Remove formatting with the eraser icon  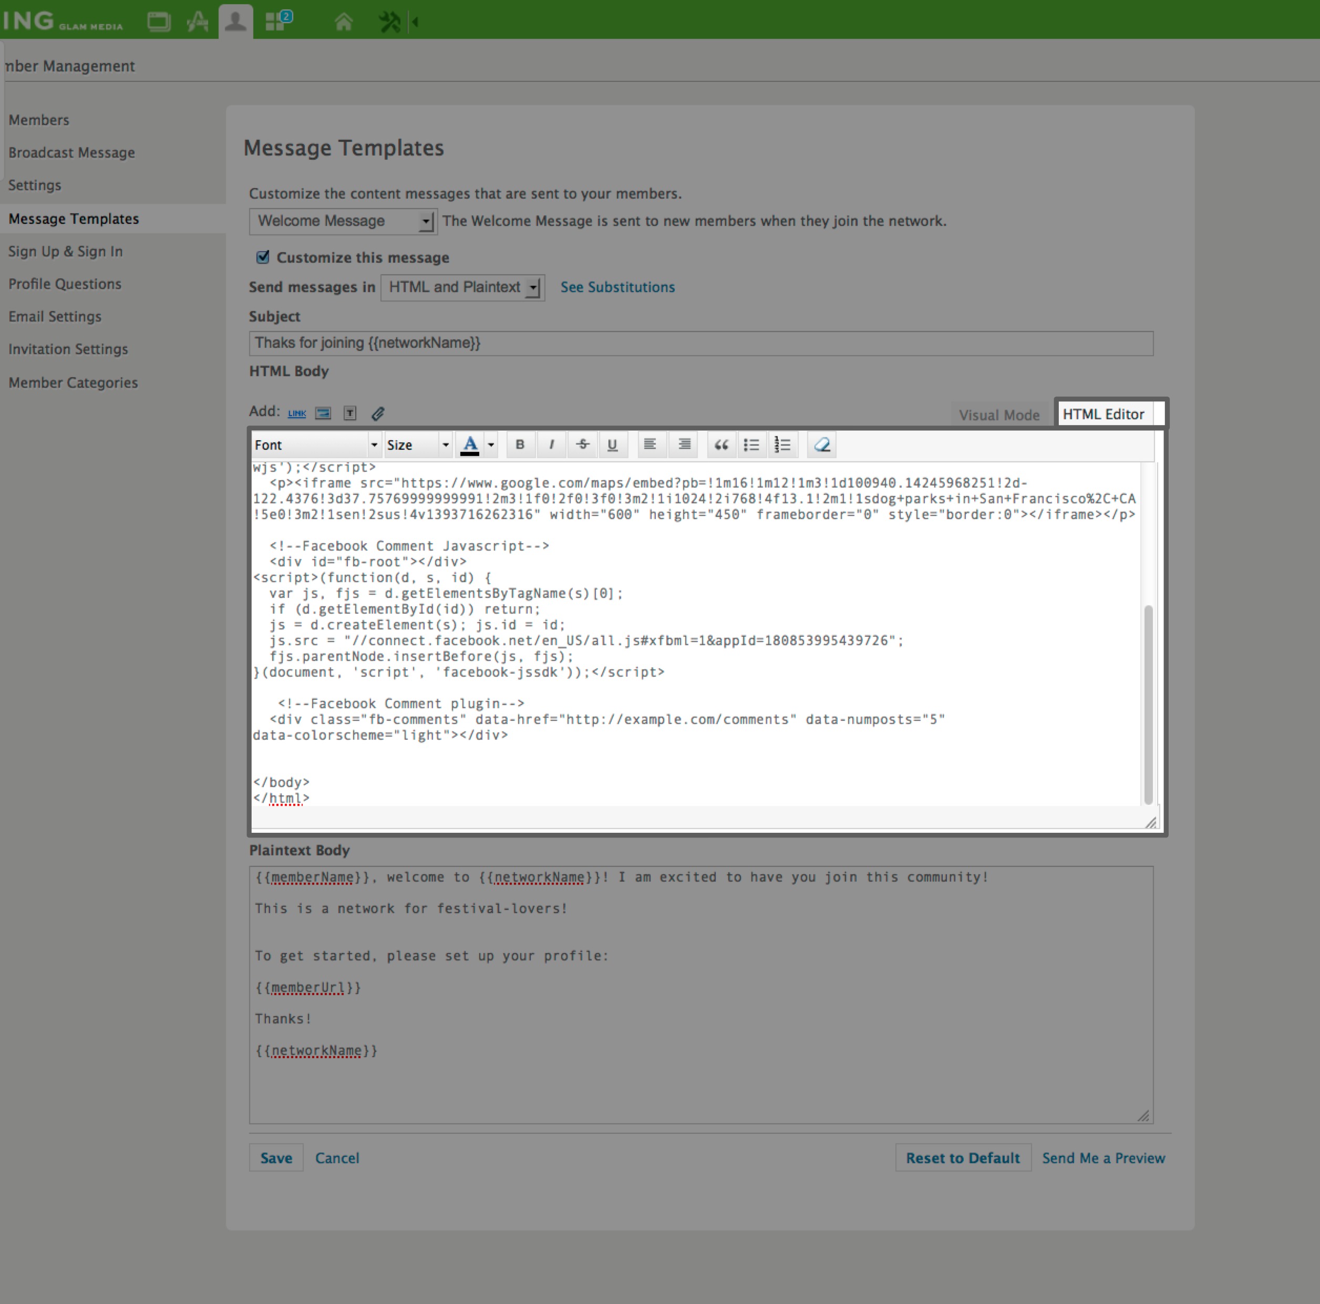822,444
